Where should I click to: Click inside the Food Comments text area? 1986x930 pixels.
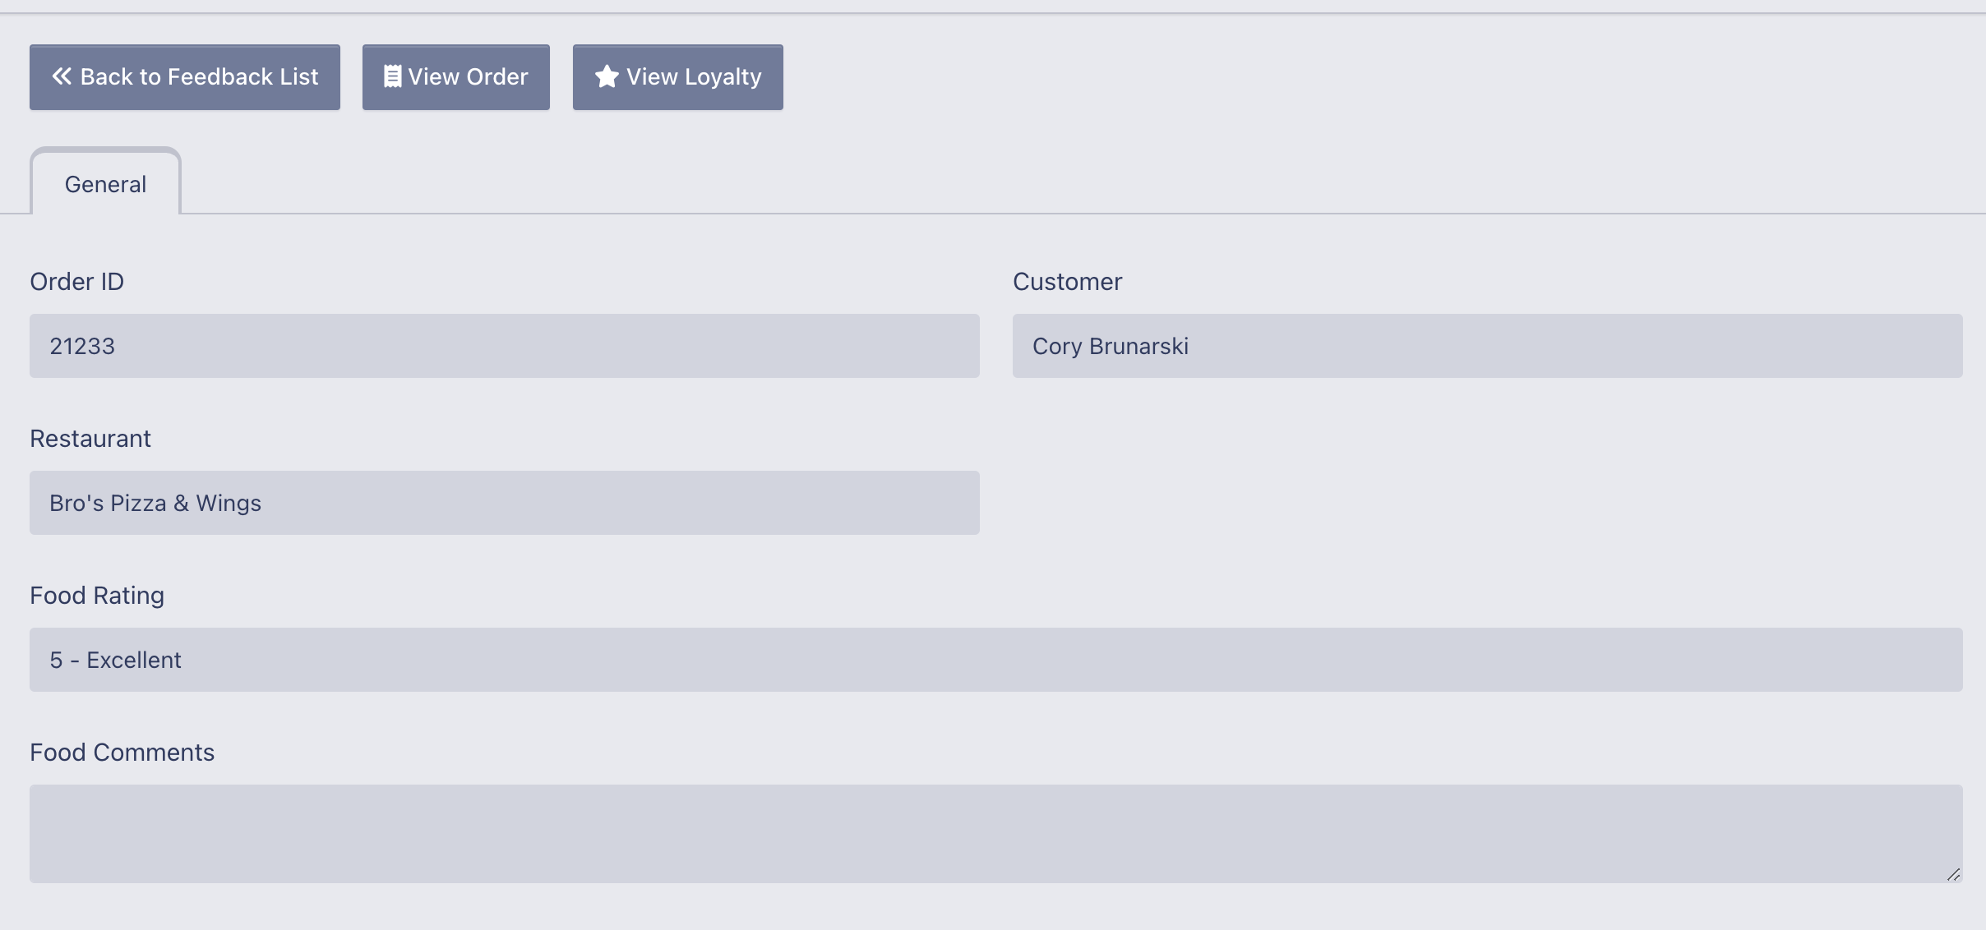point(996,834)
